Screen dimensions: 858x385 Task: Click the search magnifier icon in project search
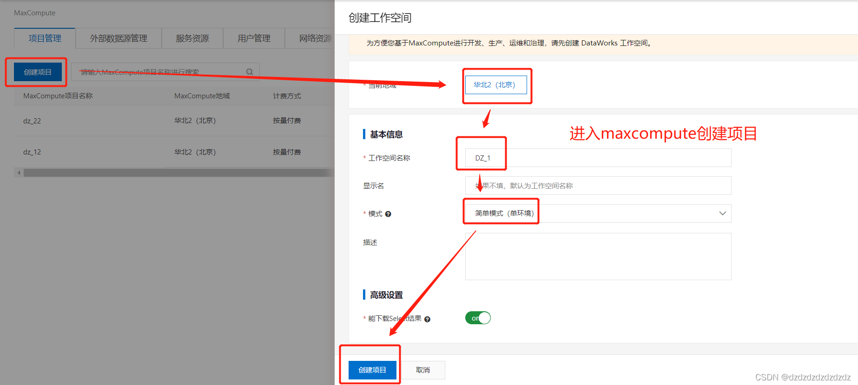[250, 72]
